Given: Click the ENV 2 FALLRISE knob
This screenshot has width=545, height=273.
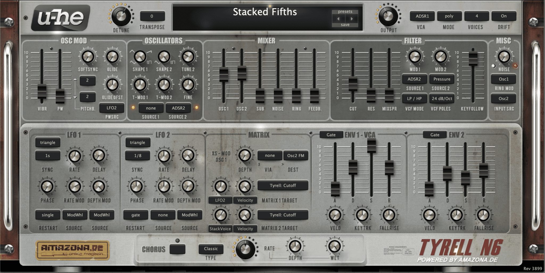Looking at the screenshot, I should click(484, 215).
